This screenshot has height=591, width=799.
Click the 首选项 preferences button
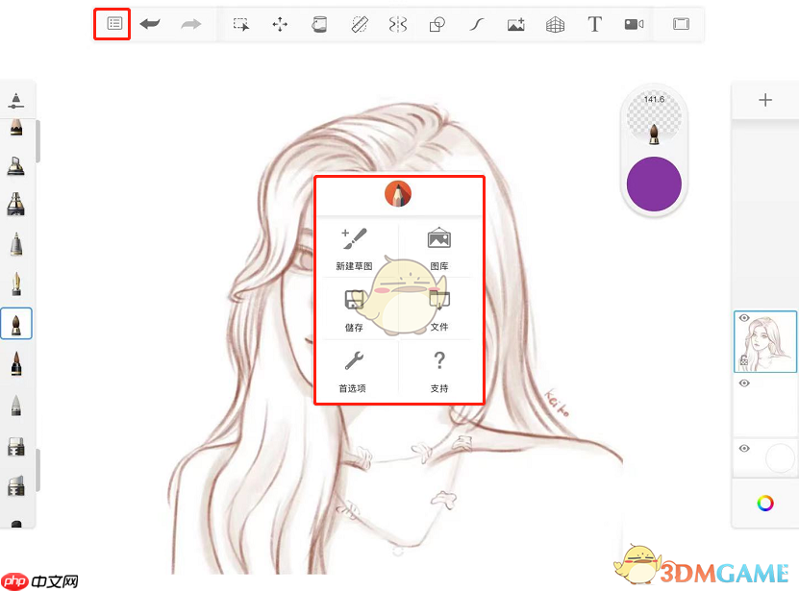tap(353, 371)
